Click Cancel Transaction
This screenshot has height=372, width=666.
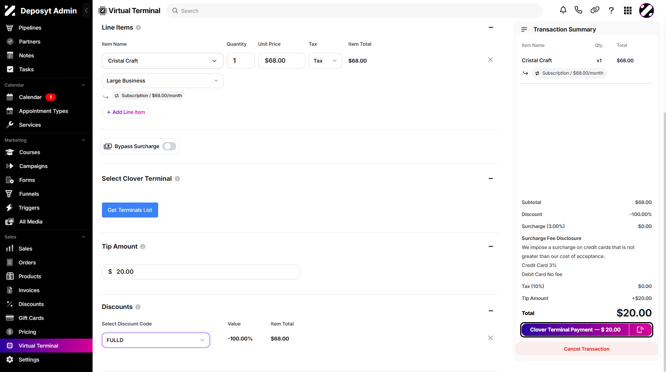pyautogui.click(x=587, y=349)
